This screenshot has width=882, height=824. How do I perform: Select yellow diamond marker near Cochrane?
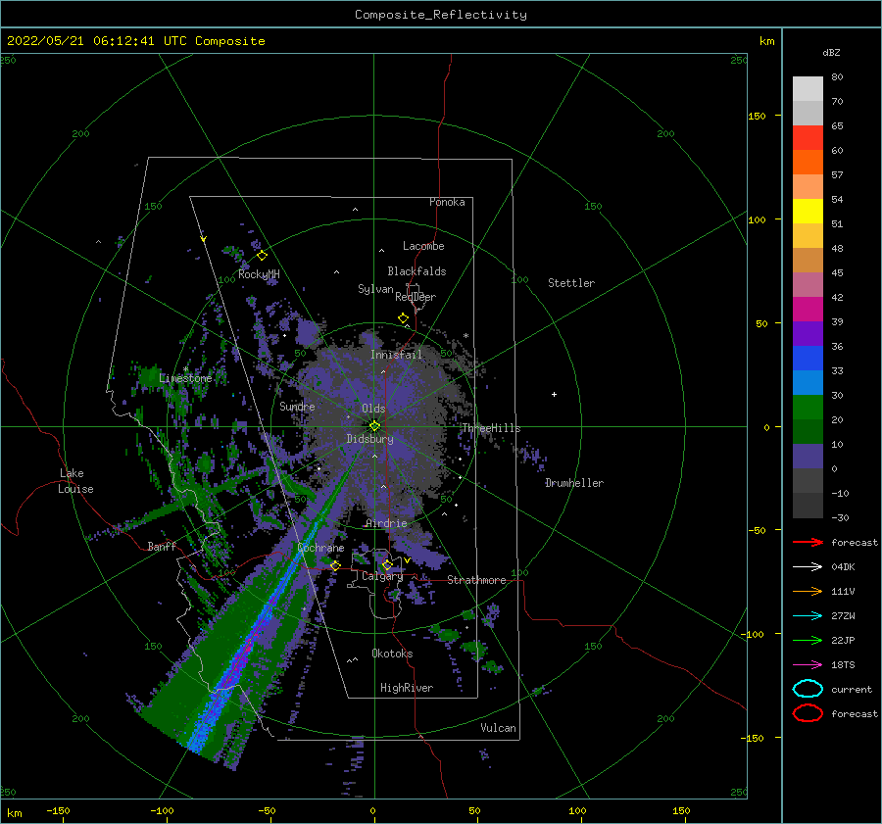335,565
